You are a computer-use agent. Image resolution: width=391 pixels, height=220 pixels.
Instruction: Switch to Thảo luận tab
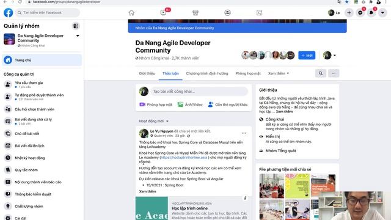[170, 73]
